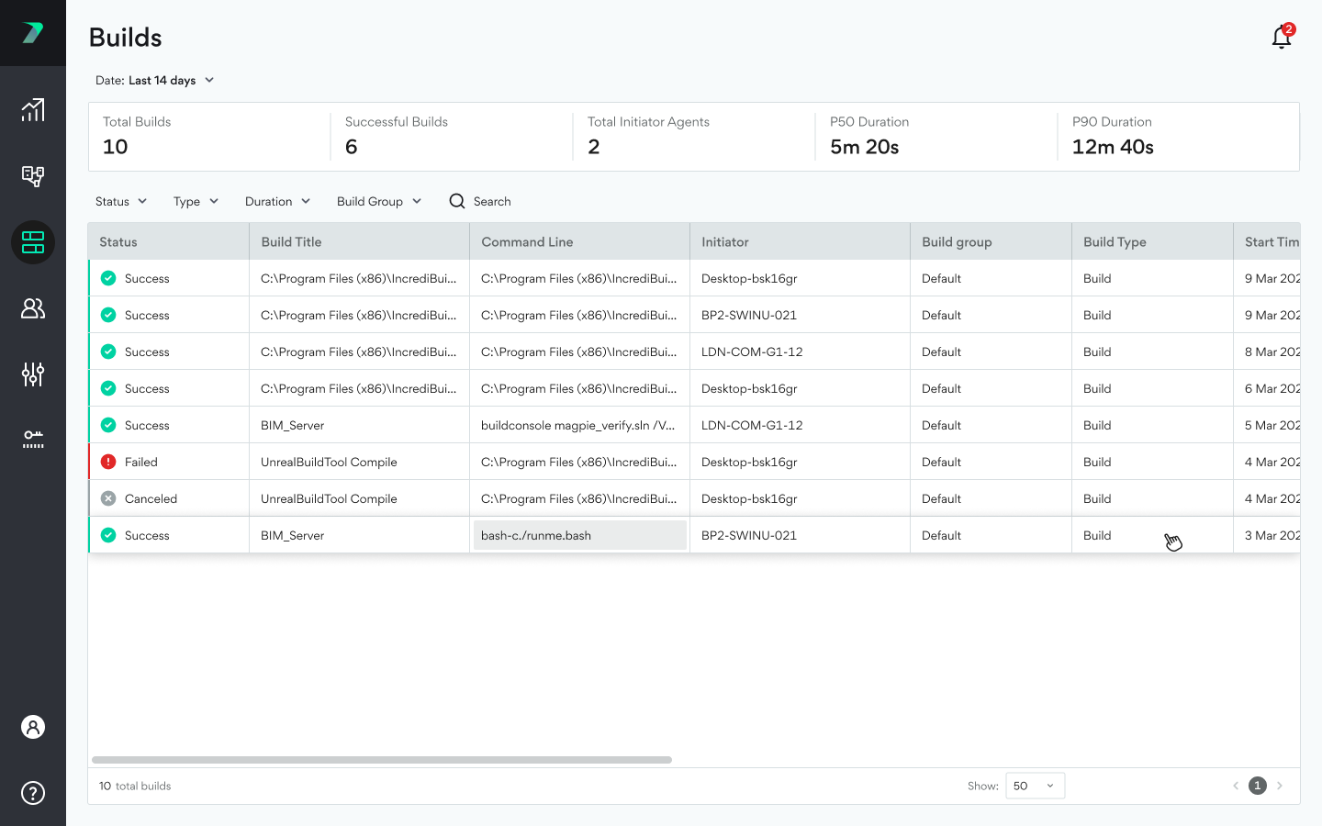Open the agents grid sidebar icon
The width and height of the screenshot is (1322, 826).
tap(33, 176)
